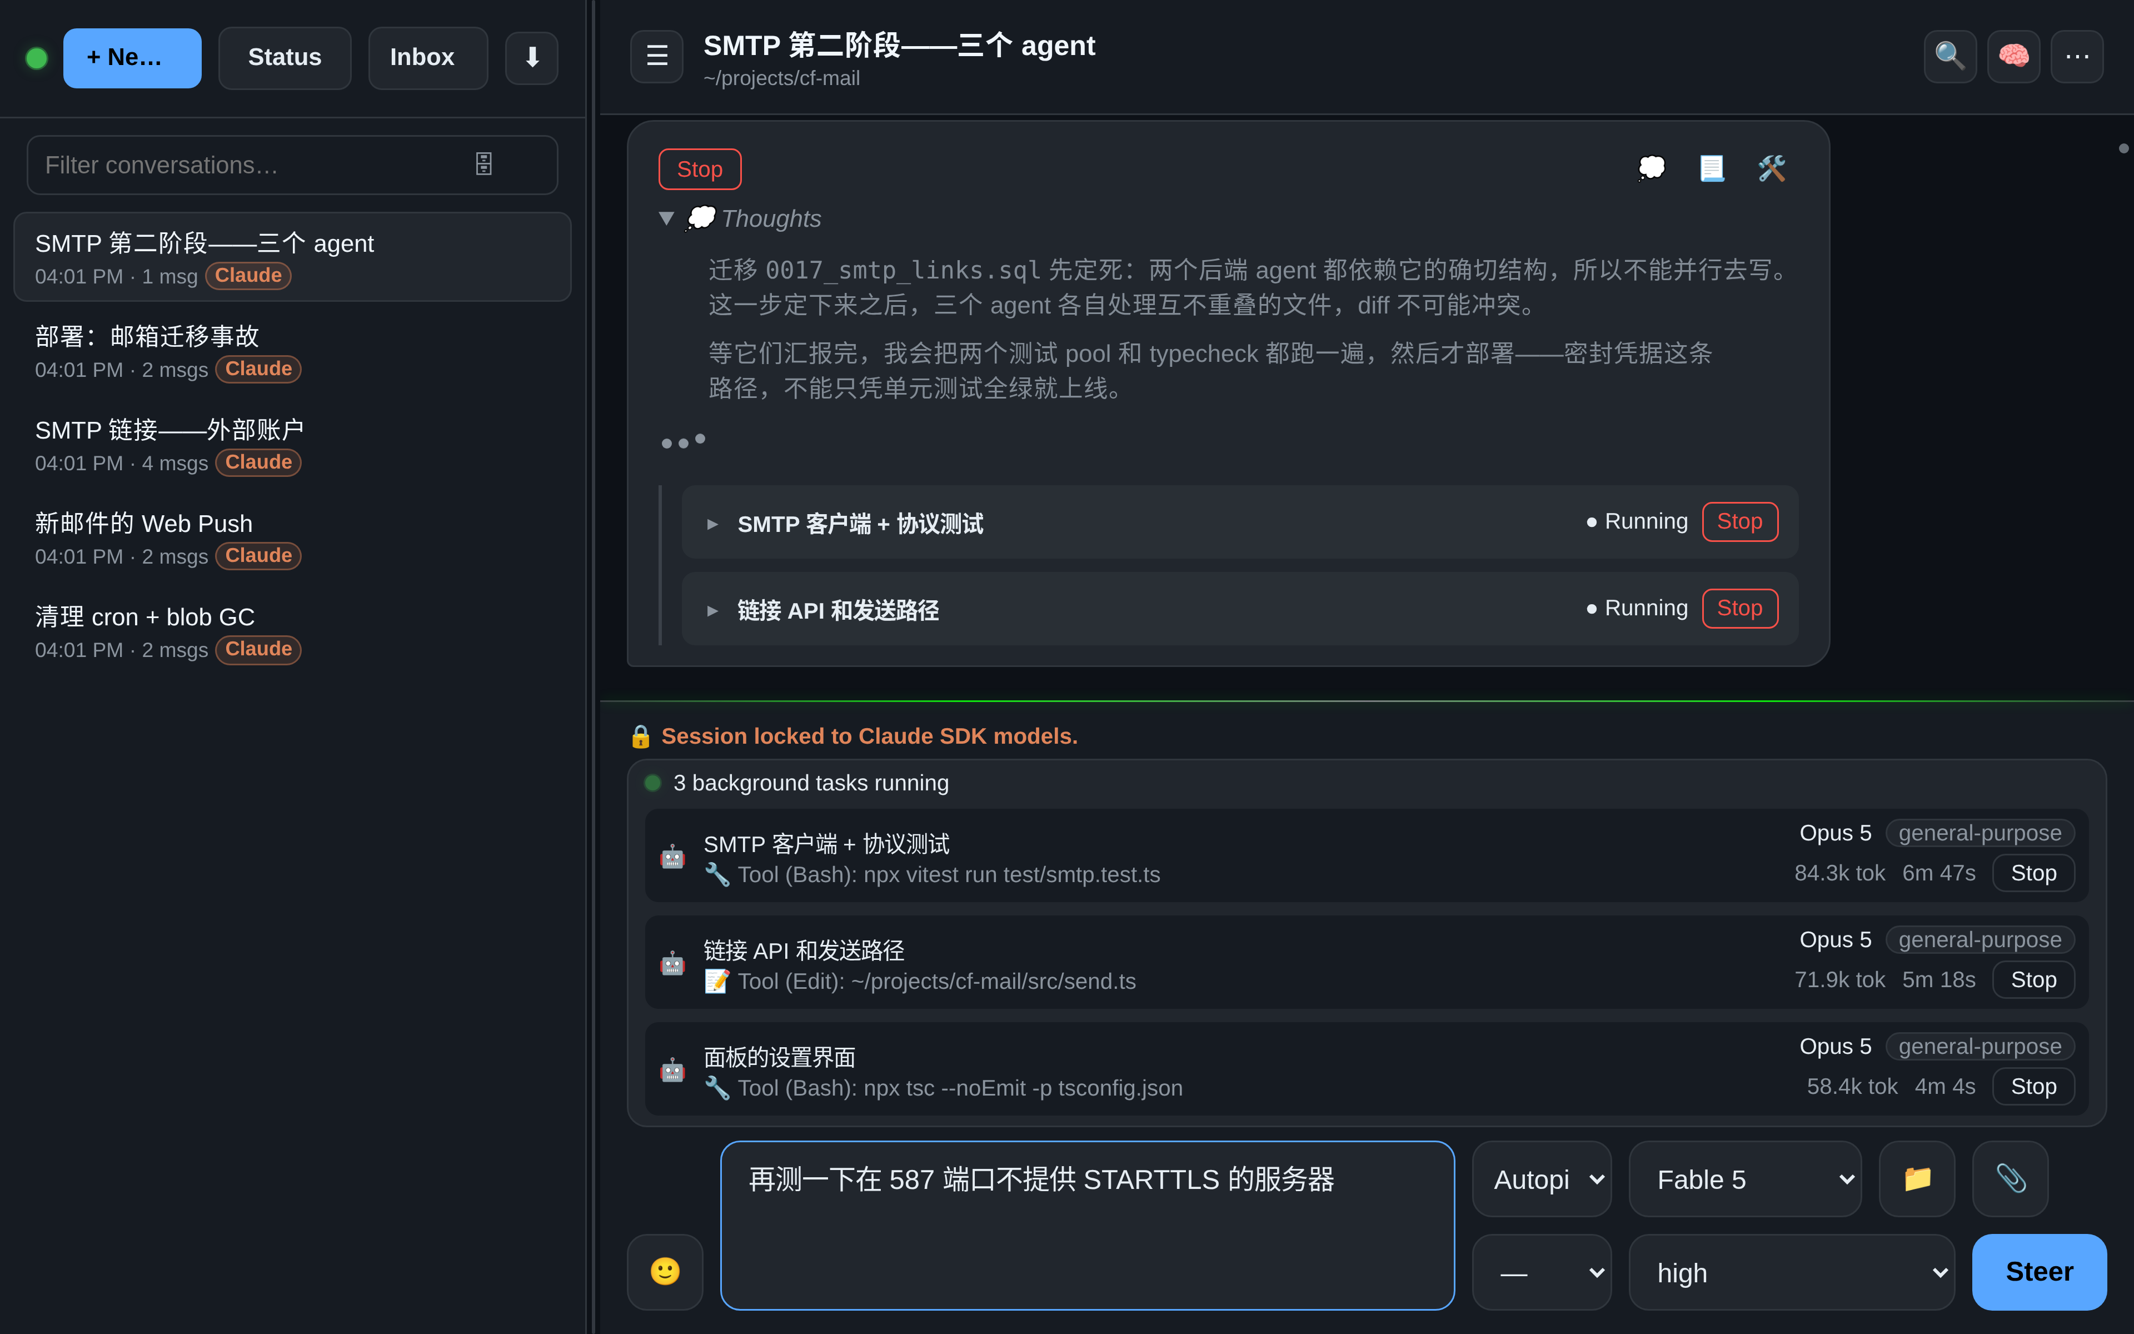Screen dimensions: 2134x1334
Task: Open search with magnifier icon
Action: pos(1949,57)
